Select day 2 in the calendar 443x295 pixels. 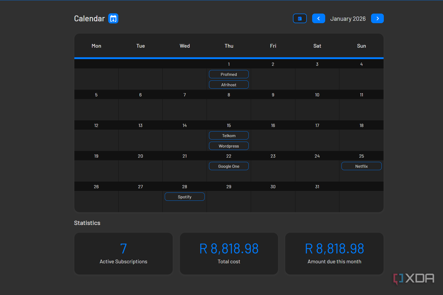[273, 64]
